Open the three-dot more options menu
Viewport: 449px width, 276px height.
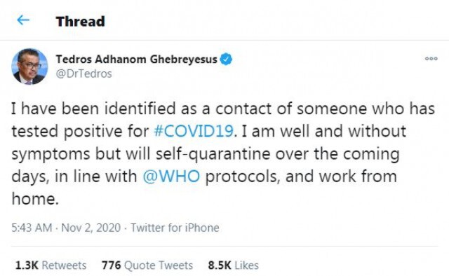[x=431, y=59]
